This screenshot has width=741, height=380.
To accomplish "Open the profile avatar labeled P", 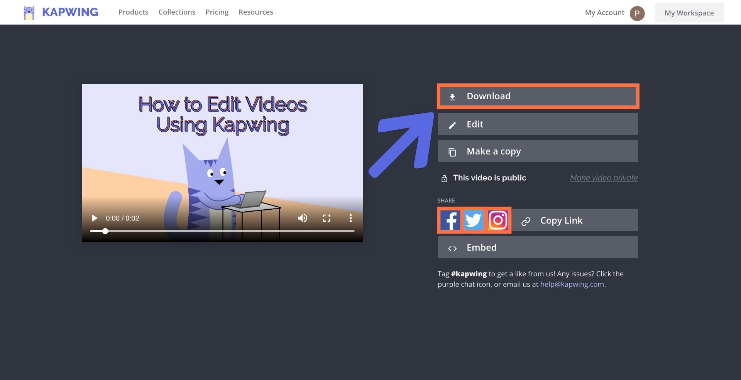I will pos(637,13).
